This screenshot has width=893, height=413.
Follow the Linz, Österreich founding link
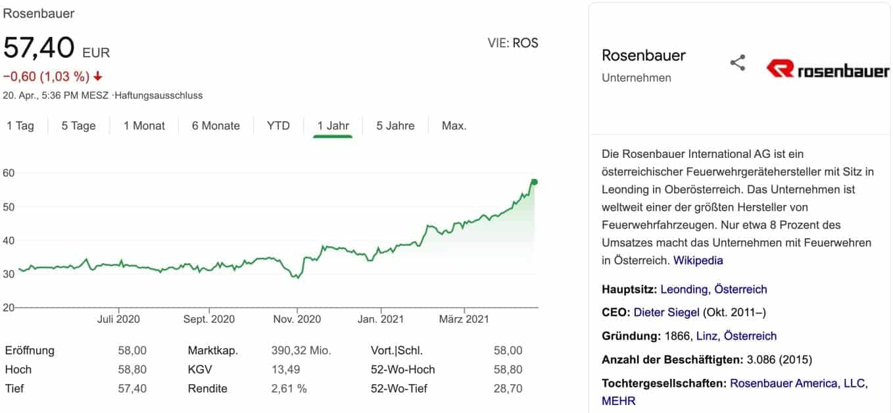[x=737, y=336]
